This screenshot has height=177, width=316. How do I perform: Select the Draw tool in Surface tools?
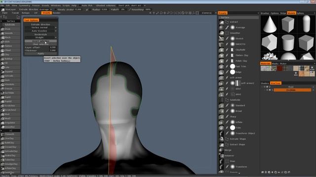point(10,29)
